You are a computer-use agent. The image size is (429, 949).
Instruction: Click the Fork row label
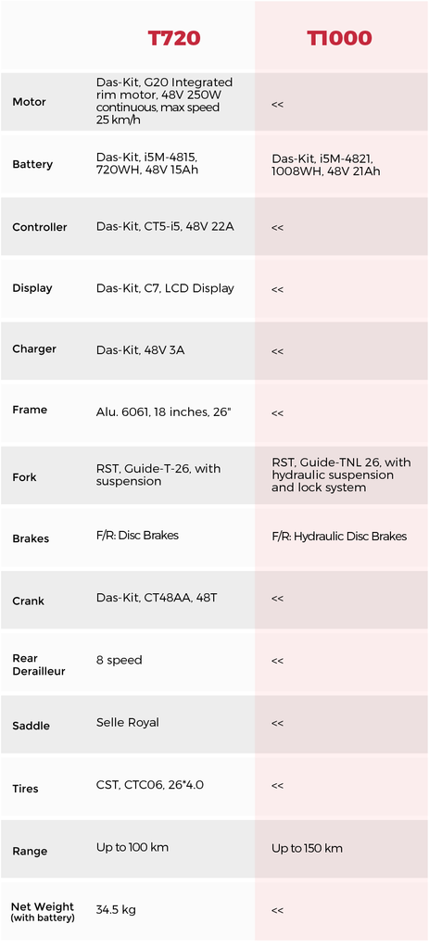[x=24, y=477]
